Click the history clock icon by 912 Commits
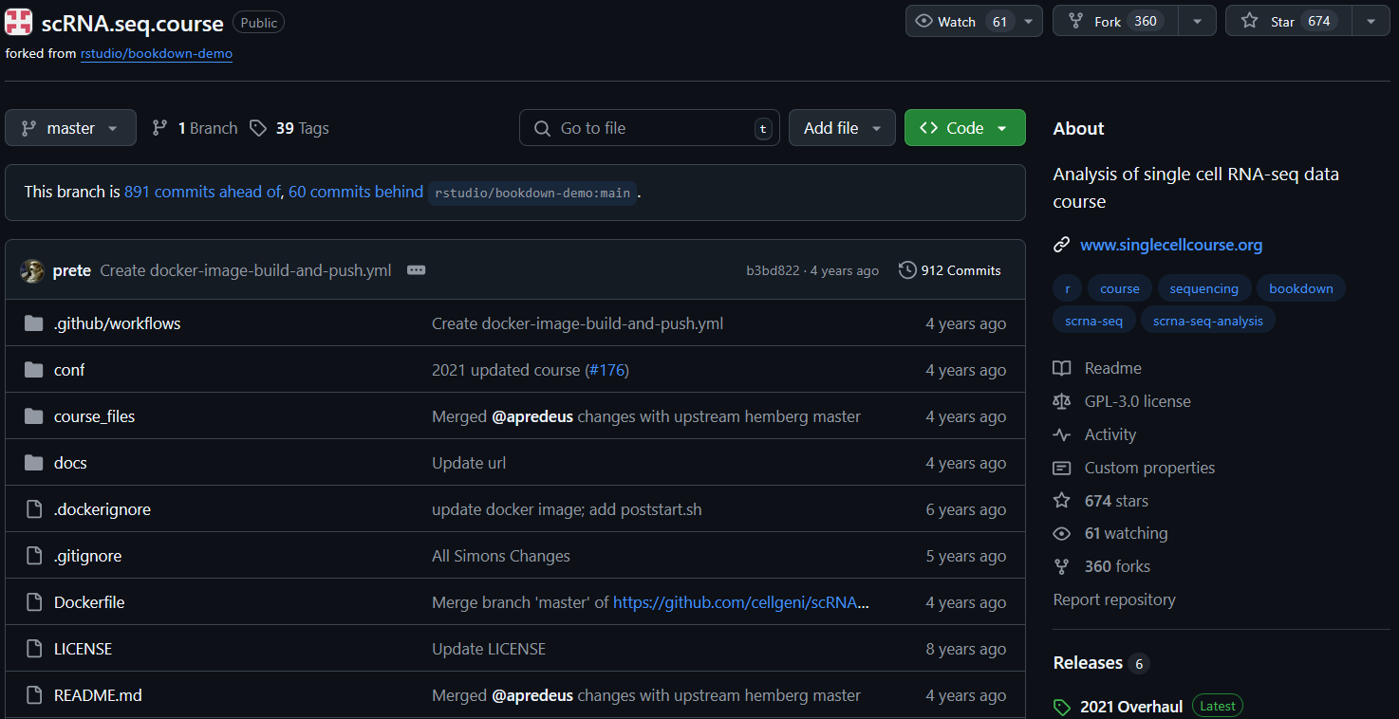Viewport: 1399px width, 719px height. pos(907,270)
